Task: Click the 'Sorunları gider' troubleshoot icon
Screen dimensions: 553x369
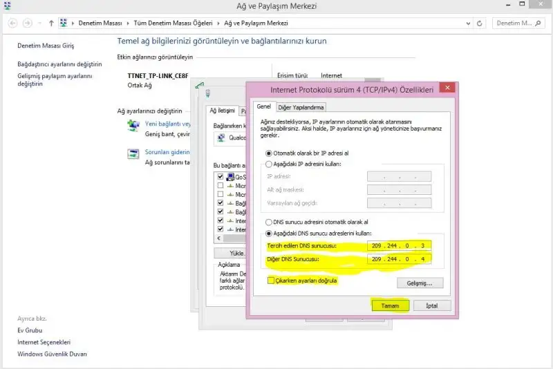Action: pos(133,153)
